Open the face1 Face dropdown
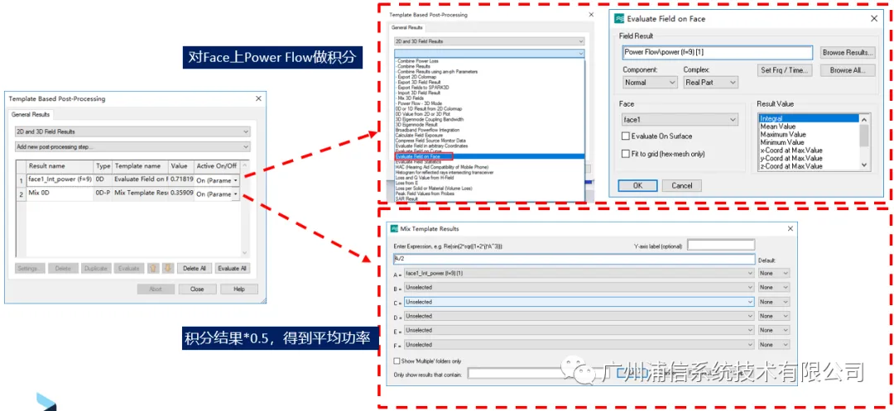The width and height of the screenshot is (894, 411). point(680,120)
